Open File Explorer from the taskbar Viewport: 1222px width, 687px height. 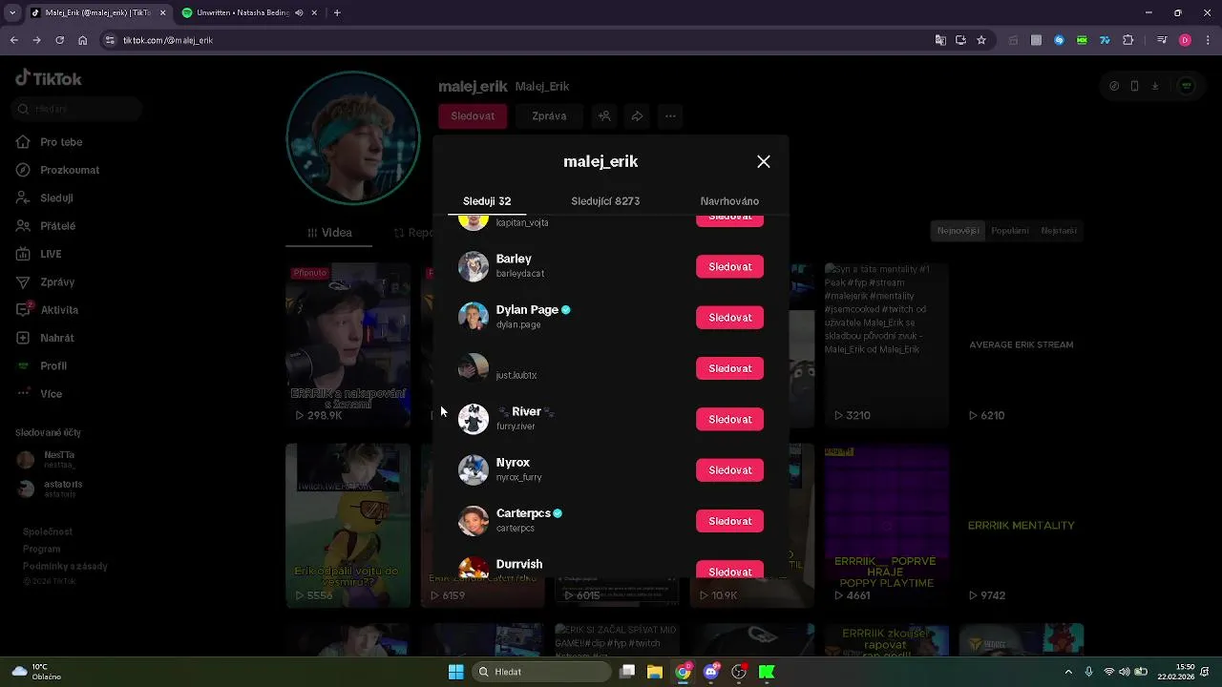(x=655, y=672)
